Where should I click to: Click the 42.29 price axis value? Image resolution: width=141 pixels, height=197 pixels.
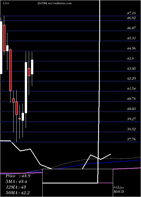pos(131,79)
